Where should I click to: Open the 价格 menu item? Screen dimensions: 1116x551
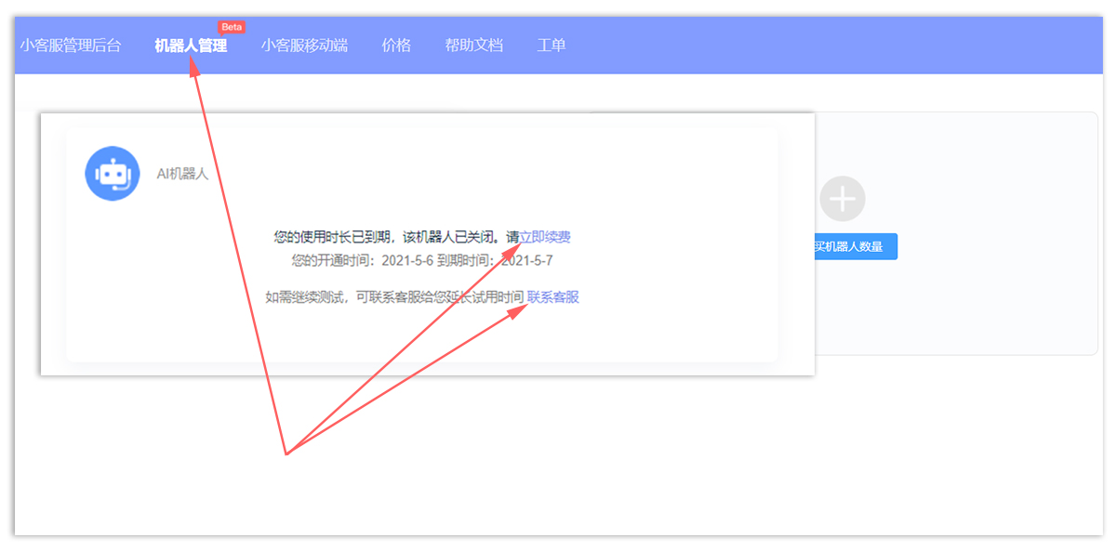pyautogui.click(x=396, y=45)
